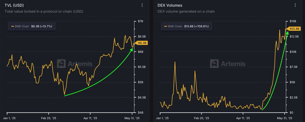Click the $6.3B current value tag
The height and width of the screenshot is (122, 305).
(x=142, y=43)
